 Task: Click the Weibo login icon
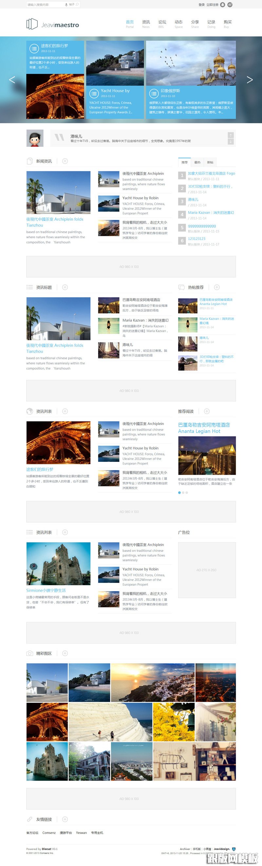[230, 5]
